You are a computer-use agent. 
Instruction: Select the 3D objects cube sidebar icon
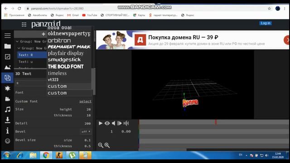tap(7, 78)
